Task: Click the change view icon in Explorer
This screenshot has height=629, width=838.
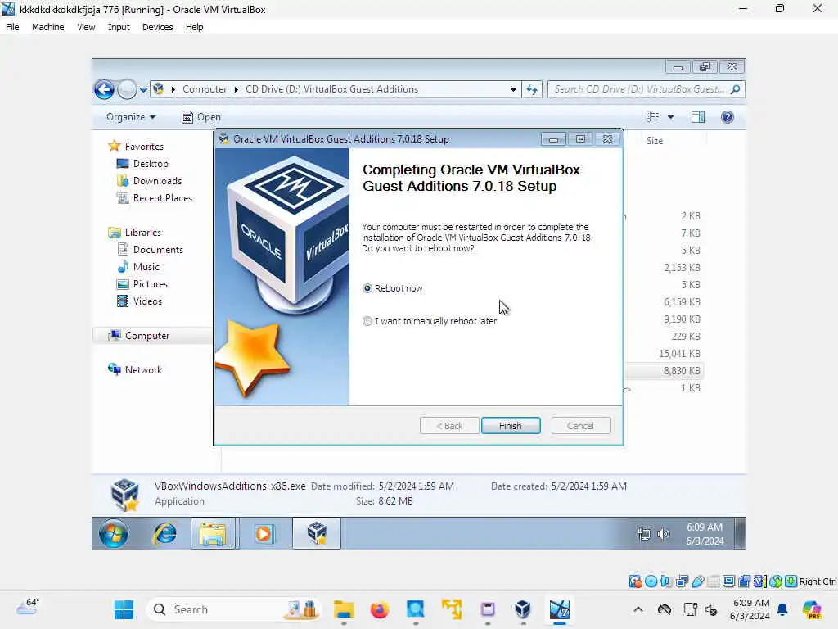Action: tap(652, 117)
